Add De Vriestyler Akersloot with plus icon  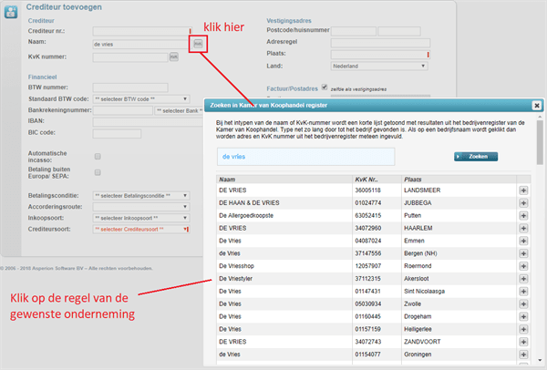pos(523,279)
